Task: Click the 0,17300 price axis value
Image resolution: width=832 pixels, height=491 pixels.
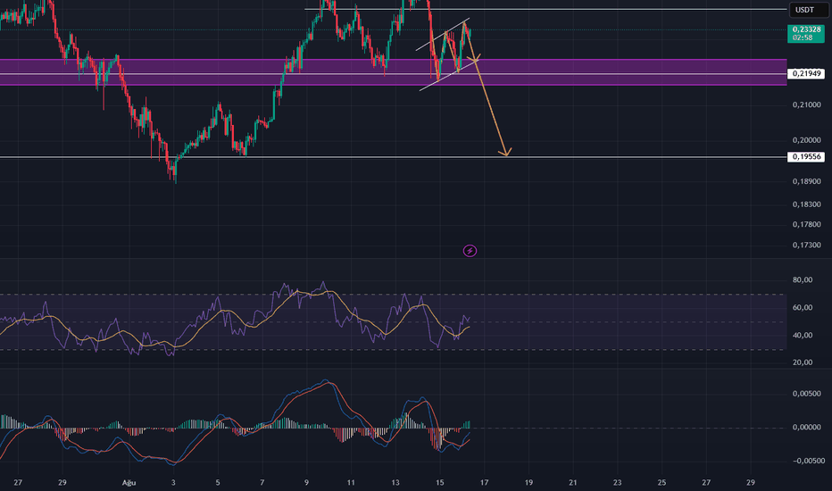Action: pyautogui.click(x=806, y=245)
